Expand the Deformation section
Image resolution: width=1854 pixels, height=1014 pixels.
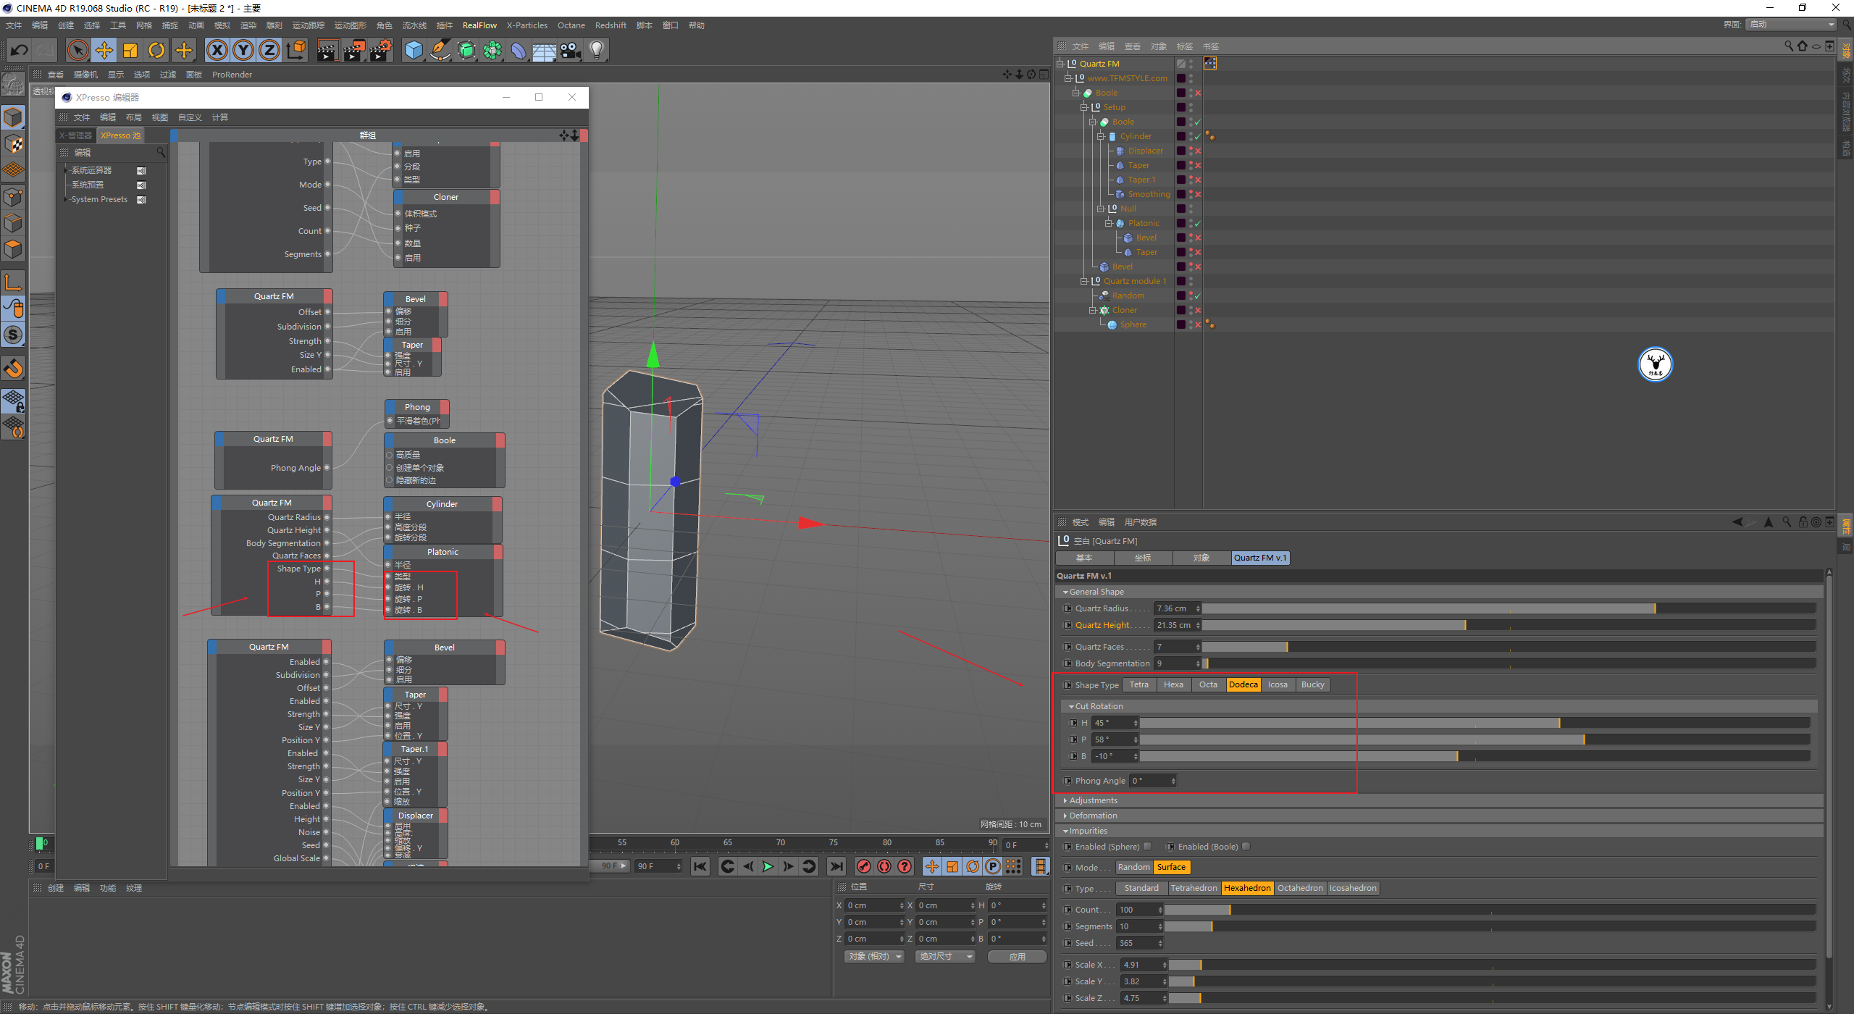pyautogui.click(x=1093, y=816)
